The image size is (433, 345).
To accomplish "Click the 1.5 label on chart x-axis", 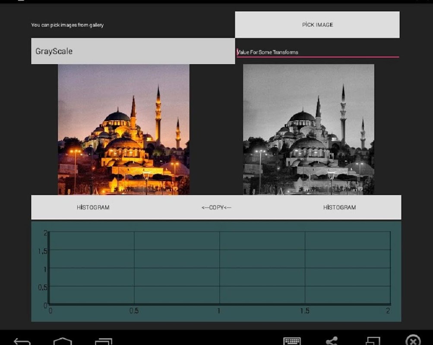I will click(305, 311).
